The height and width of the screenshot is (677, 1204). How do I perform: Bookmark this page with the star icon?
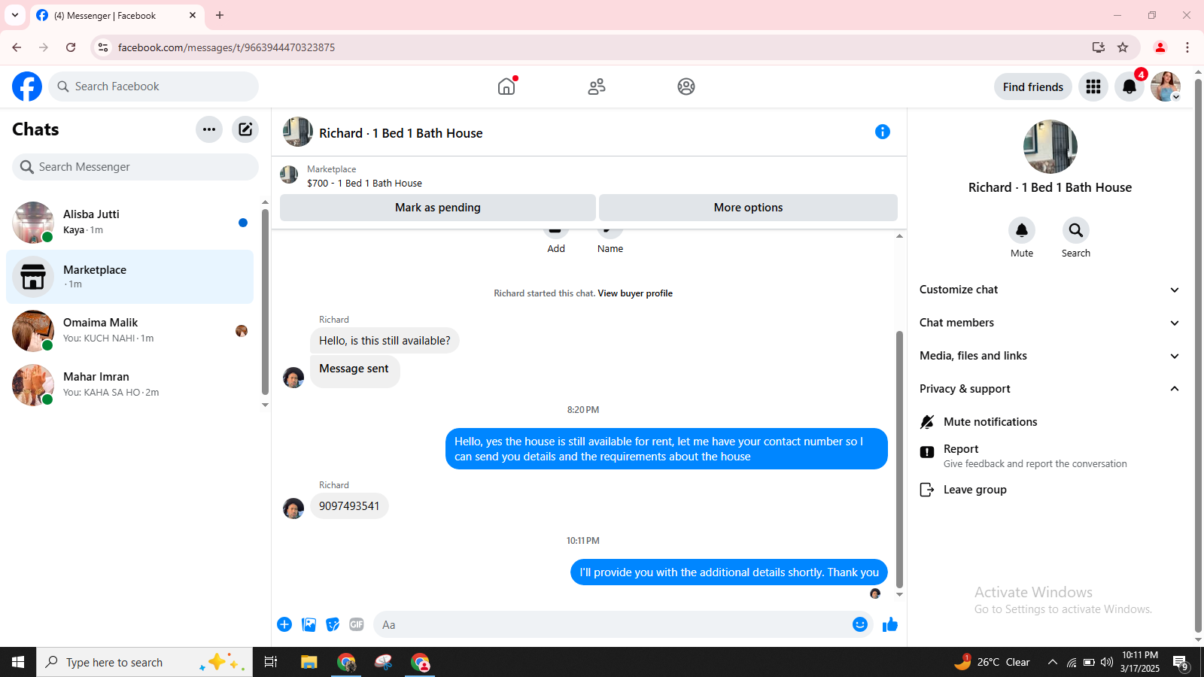1123,47
